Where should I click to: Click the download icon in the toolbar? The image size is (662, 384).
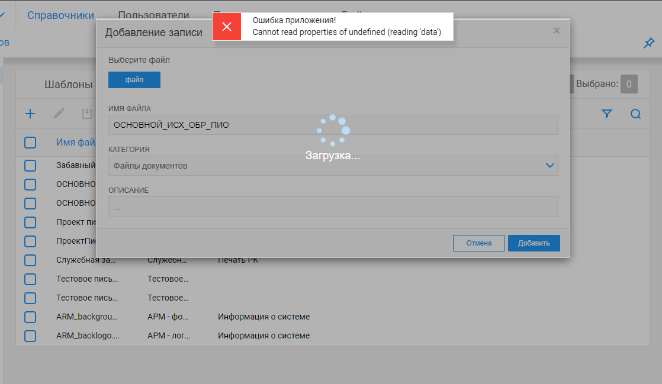(87, 114)
